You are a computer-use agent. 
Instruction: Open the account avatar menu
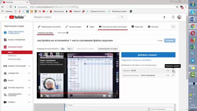[x=179, y=17]
